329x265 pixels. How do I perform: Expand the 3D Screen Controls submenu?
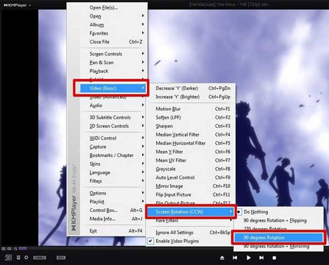coord(113,126)
